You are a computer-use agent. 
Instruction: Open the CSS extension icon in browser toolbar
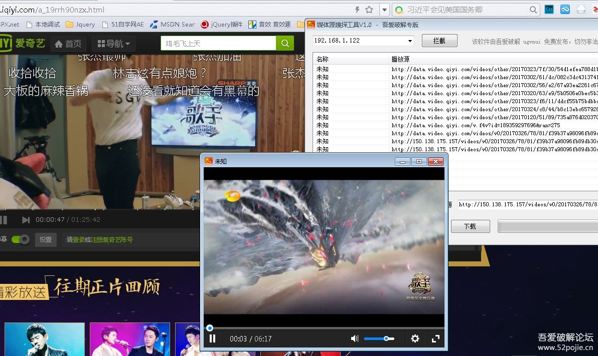[x=549, y=10]
